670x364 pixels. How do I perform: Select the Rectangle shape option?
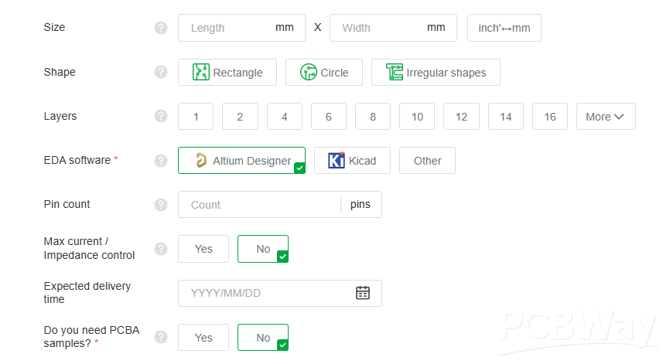(x=227, y=73)
